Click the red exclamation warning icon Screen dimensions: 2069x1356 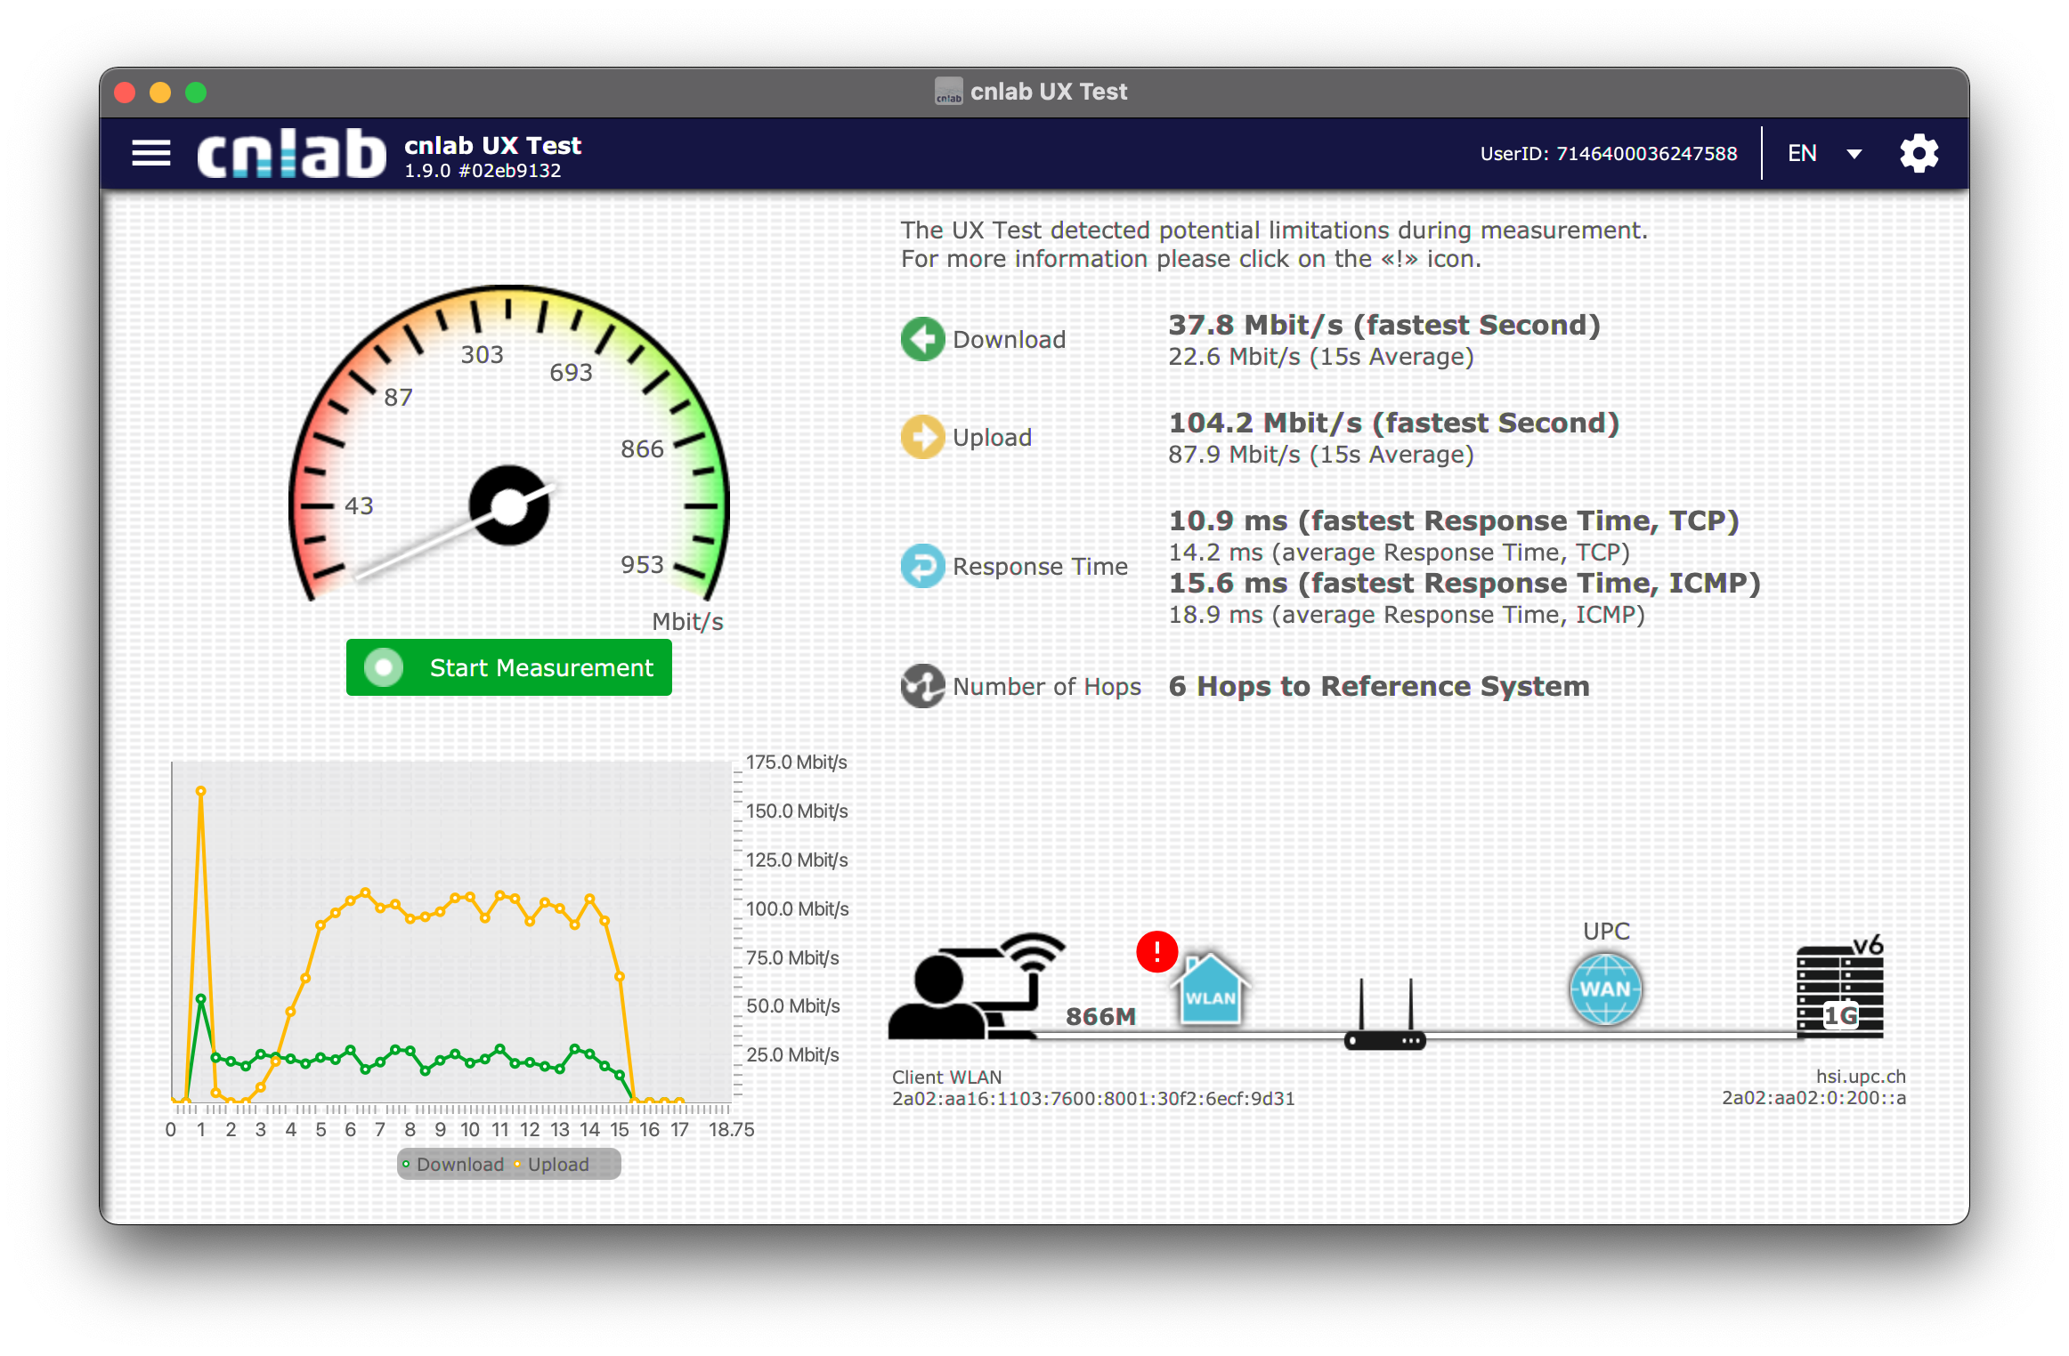[1156, 952]
